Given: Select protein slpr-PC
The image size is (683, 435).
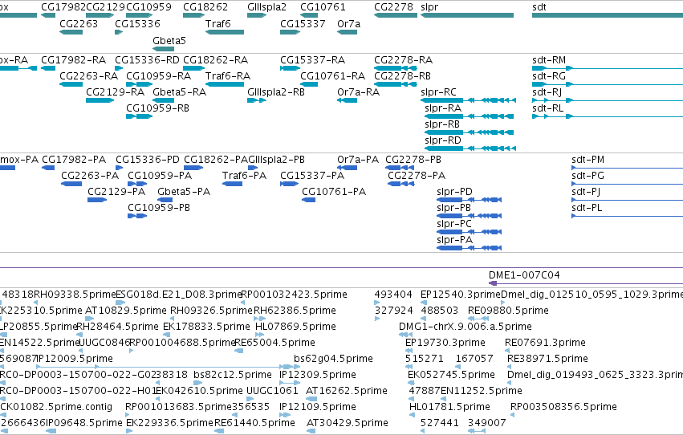Looking at the screenshot, I should coord(454,223).
